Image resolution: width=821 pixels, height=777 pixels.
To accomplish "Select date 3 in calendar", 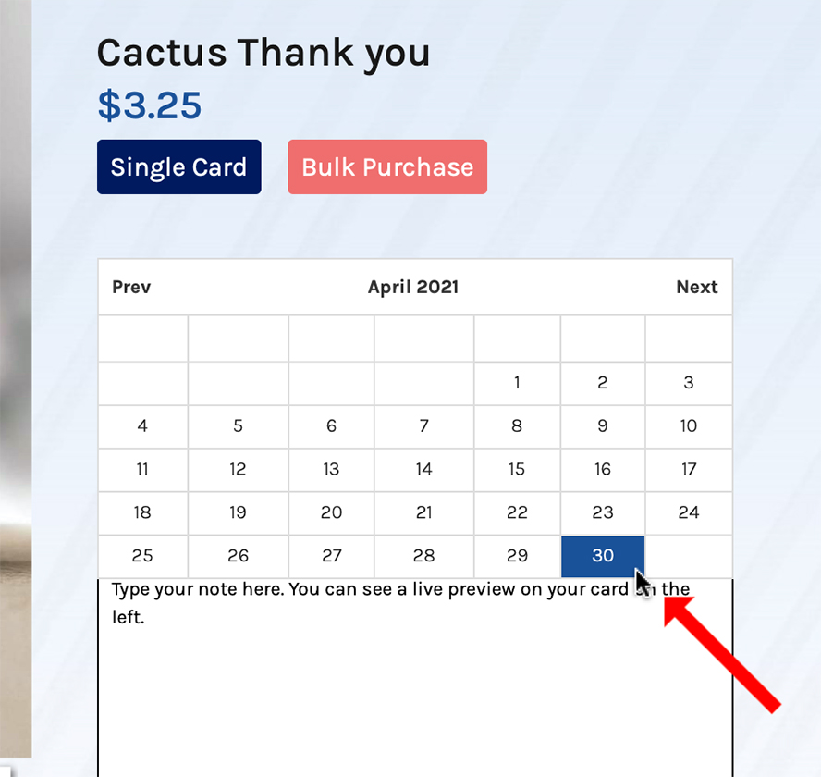I will (689, 383).
